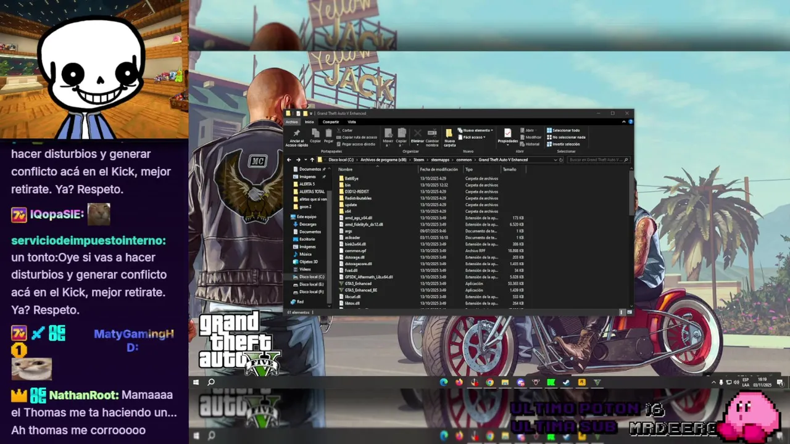Open the Archivo ribbon tab
The height and width of the screenshot is (444, 790).
coord(291,121)
